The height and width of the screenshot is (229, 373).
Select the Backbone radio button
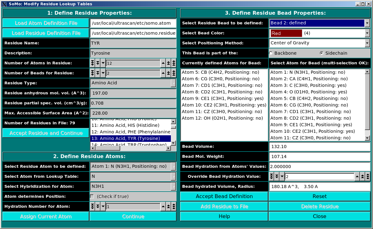click(x=271, y=53)
